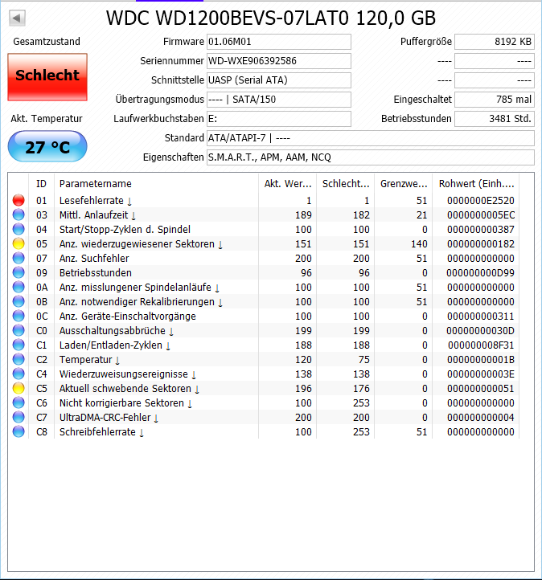This screenshot has height=580, width=542.
Task: Click the Betriebsstunden field 3481 Std.
Action: pos(495,118)
